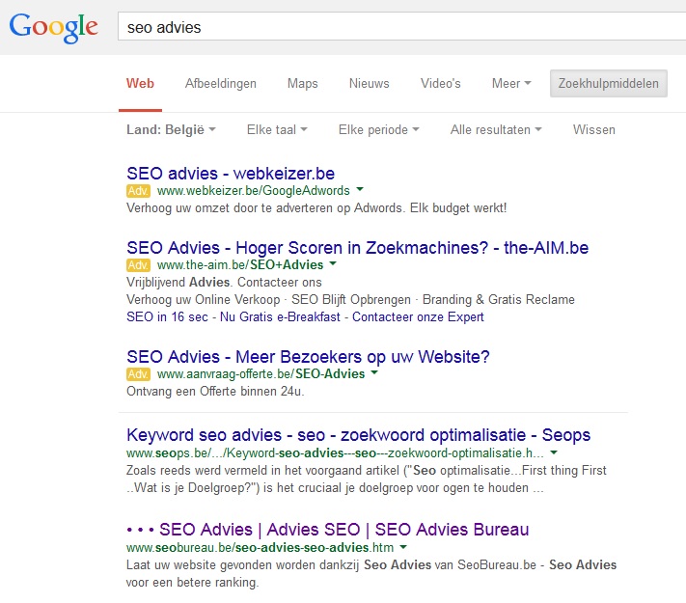Open the Keyword seo advies Seops result
Image resolution: width=686 pixels, height=603 pixels.
coord(358,435)
